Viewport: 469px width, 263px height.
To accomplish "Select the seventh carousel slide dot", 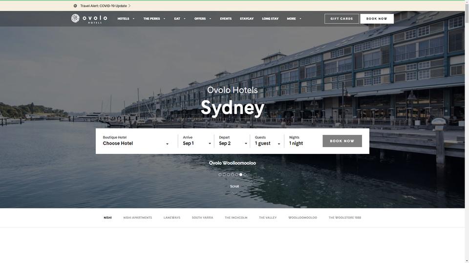I will (245, 175).
